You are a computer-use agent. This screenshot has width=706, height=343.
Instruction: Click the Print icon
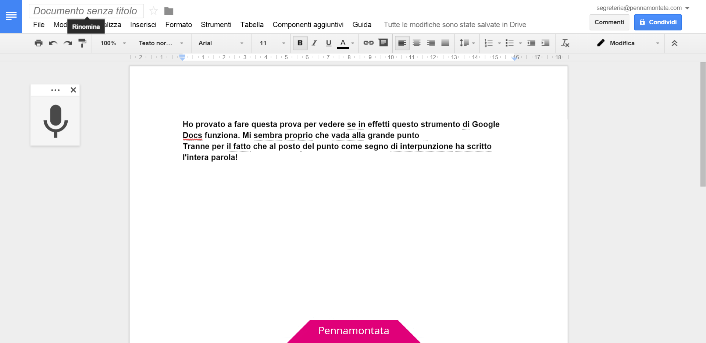coord(38,43)
